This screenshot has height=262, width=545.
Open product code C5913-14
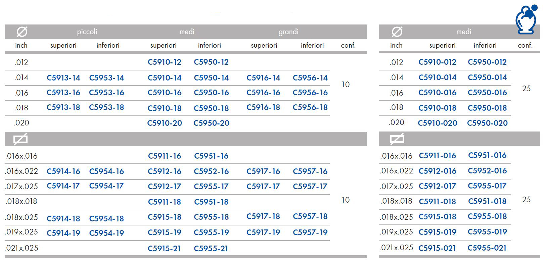(63, 78)
